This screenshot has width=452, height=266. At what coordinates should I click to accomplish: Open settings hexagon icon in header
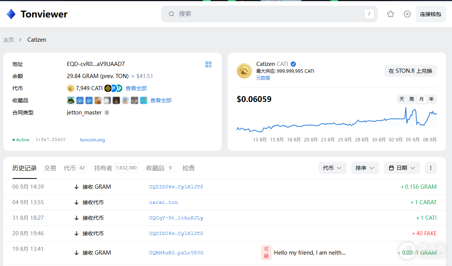(x=407, y=14)
